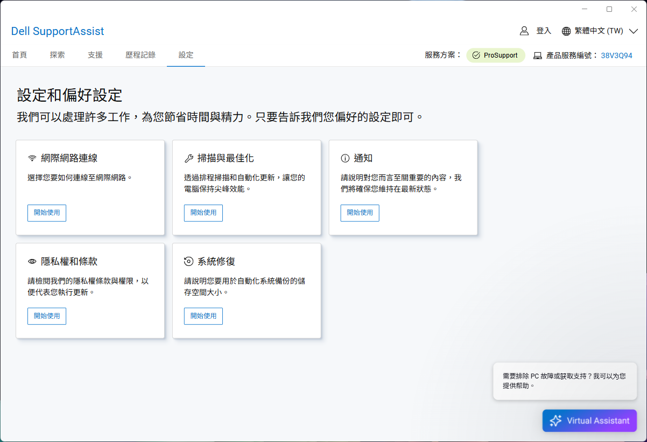This screenshot has width=647, height=442.
Task: Click the 系統修復 card title
Action: tap(216, 261)
